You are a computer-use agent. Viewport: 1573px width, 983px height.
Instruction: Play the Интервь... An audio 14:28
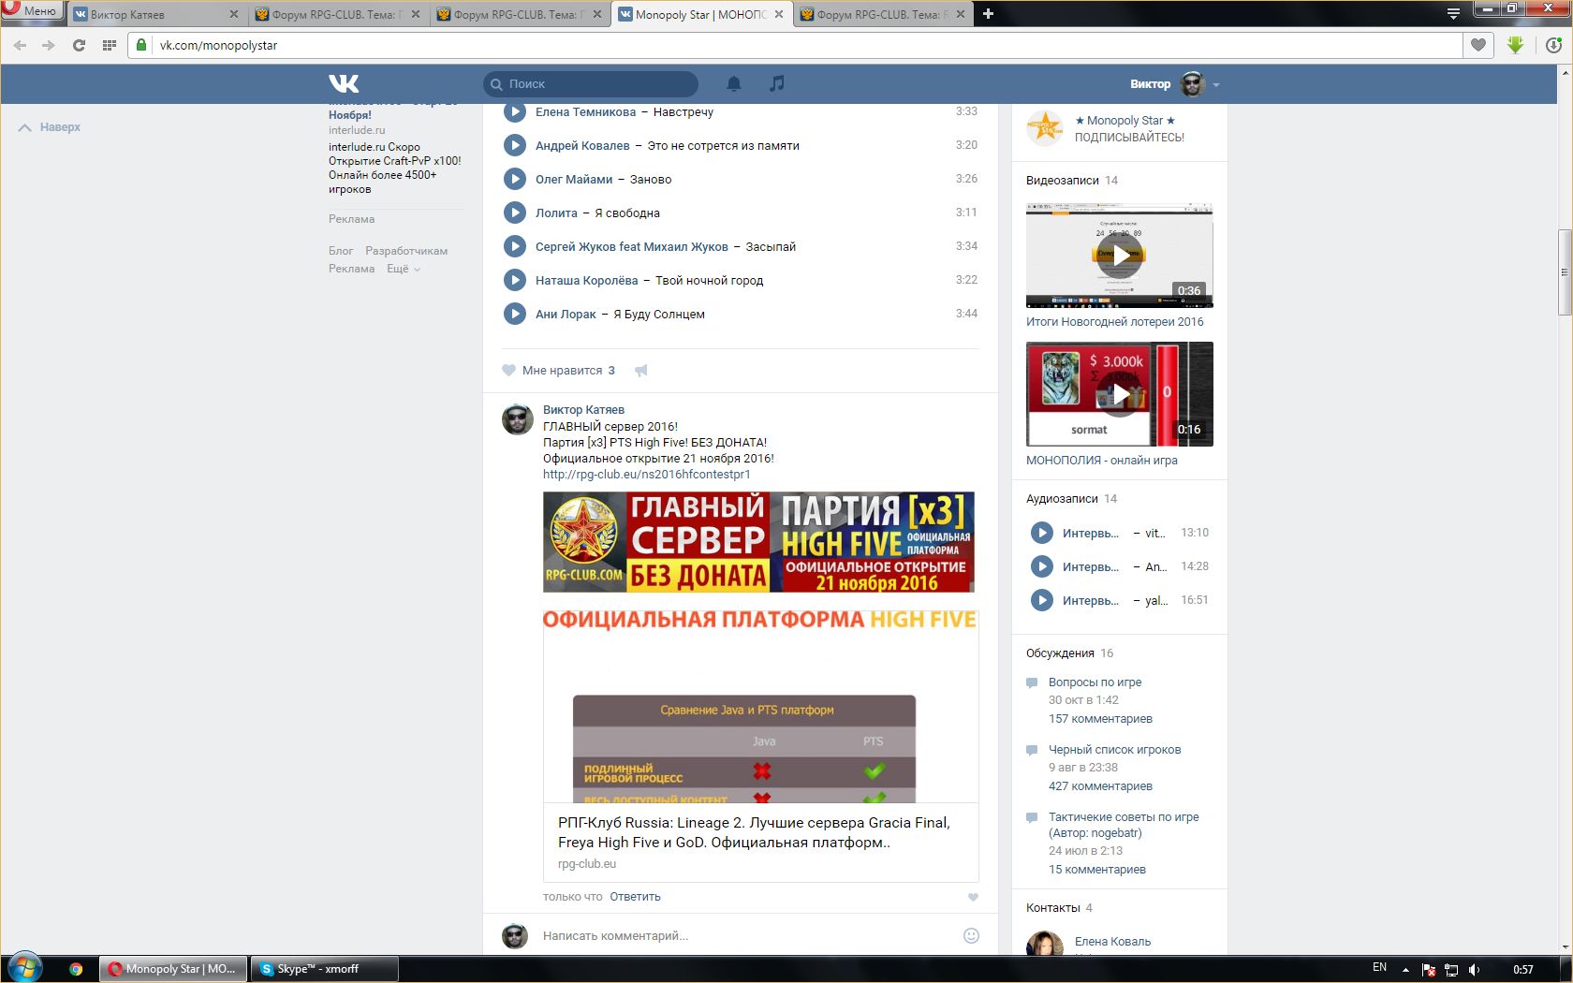coord(1041,566)
